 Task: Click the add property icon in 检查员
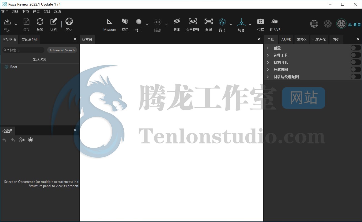tap(4, 140)
